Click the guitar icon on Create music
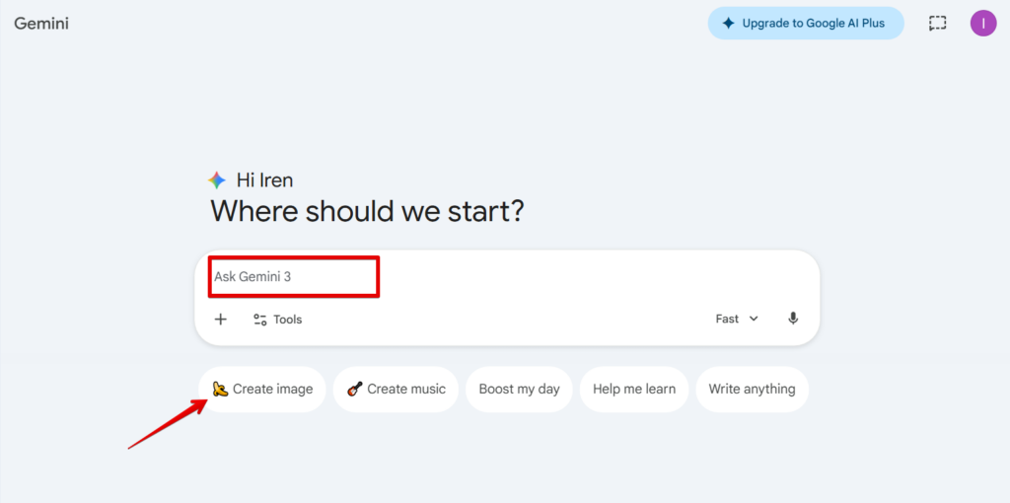The height and width of the screenshot is (503, 1010). tap(354, 389)
